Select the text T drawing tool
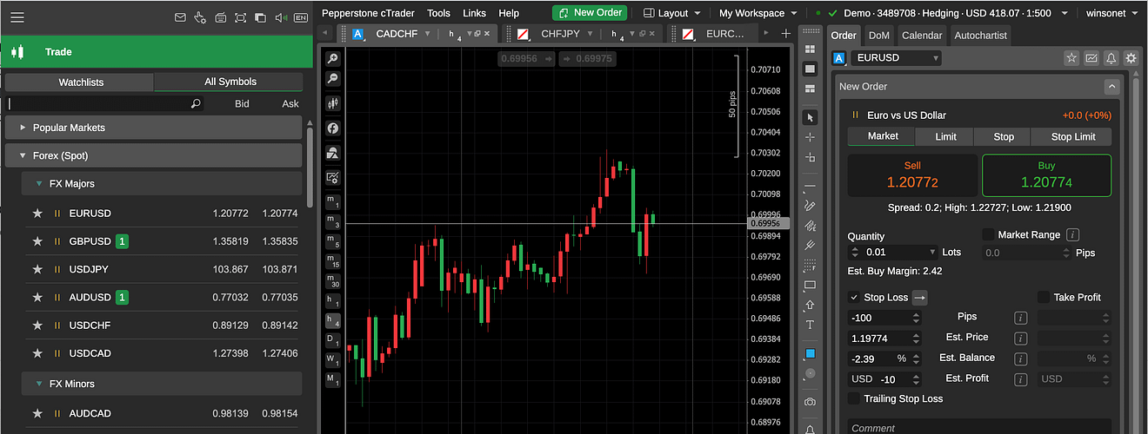Image resolution: width=1148 pixels, height=434 pixels. [x=811, y=325]
